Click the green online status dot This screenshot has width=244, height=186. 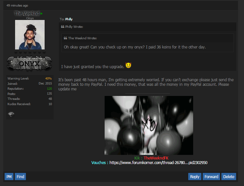click(x=41, y=14)
